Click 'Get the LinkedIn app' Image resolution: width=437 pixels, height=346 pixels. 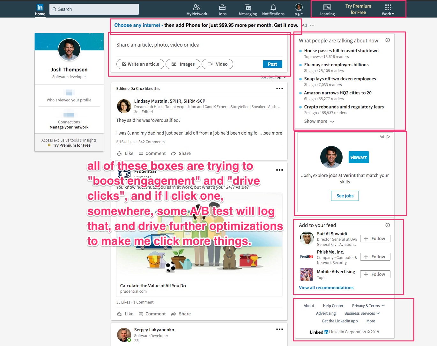tap(340, 321)
